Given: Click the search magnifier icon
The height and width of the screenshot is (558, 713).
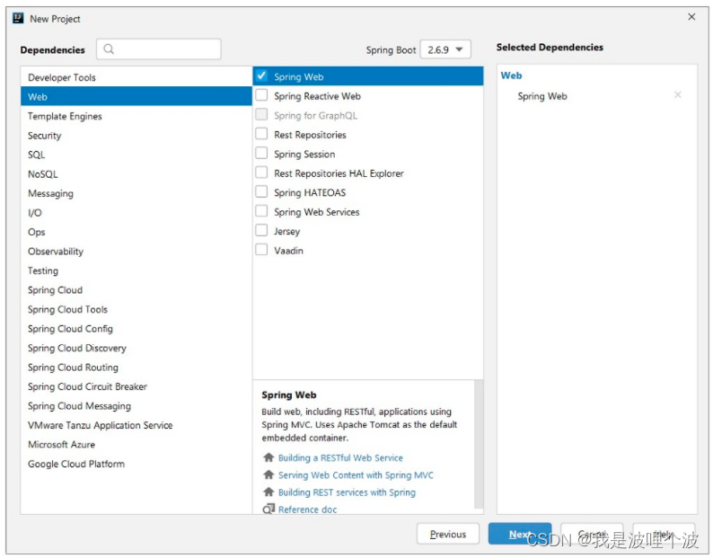Looking at the screenshot, I should point(109,49).
